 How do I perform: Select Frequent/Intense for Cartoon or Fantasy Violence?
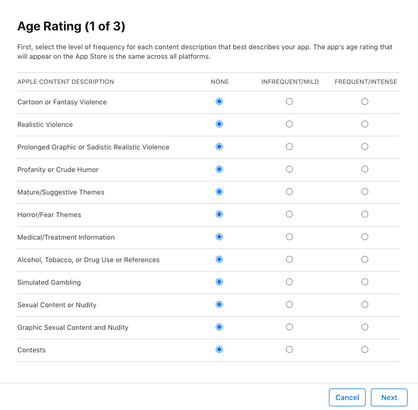[365, 102]
